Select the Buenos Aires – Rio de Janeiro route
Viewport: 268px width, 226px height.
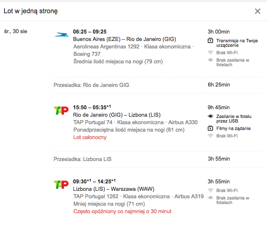coord(125,39)
